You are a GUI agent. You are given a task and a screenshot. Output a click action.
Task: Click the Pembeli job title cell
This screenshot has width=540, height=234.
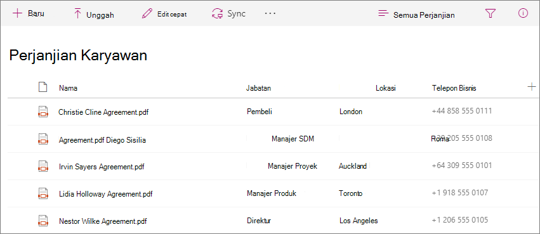(x=260, y=111)
